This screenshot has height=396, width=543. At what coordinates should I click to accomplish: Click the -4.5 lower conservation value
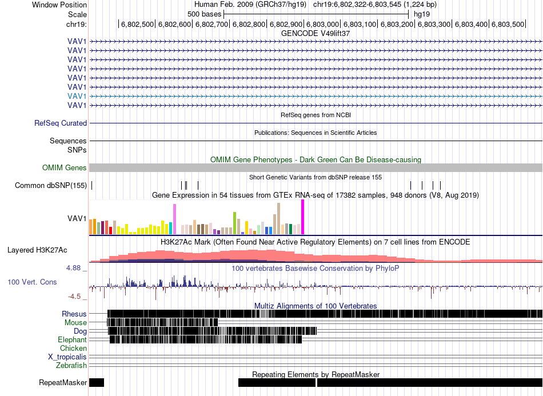tap(74, 297)
